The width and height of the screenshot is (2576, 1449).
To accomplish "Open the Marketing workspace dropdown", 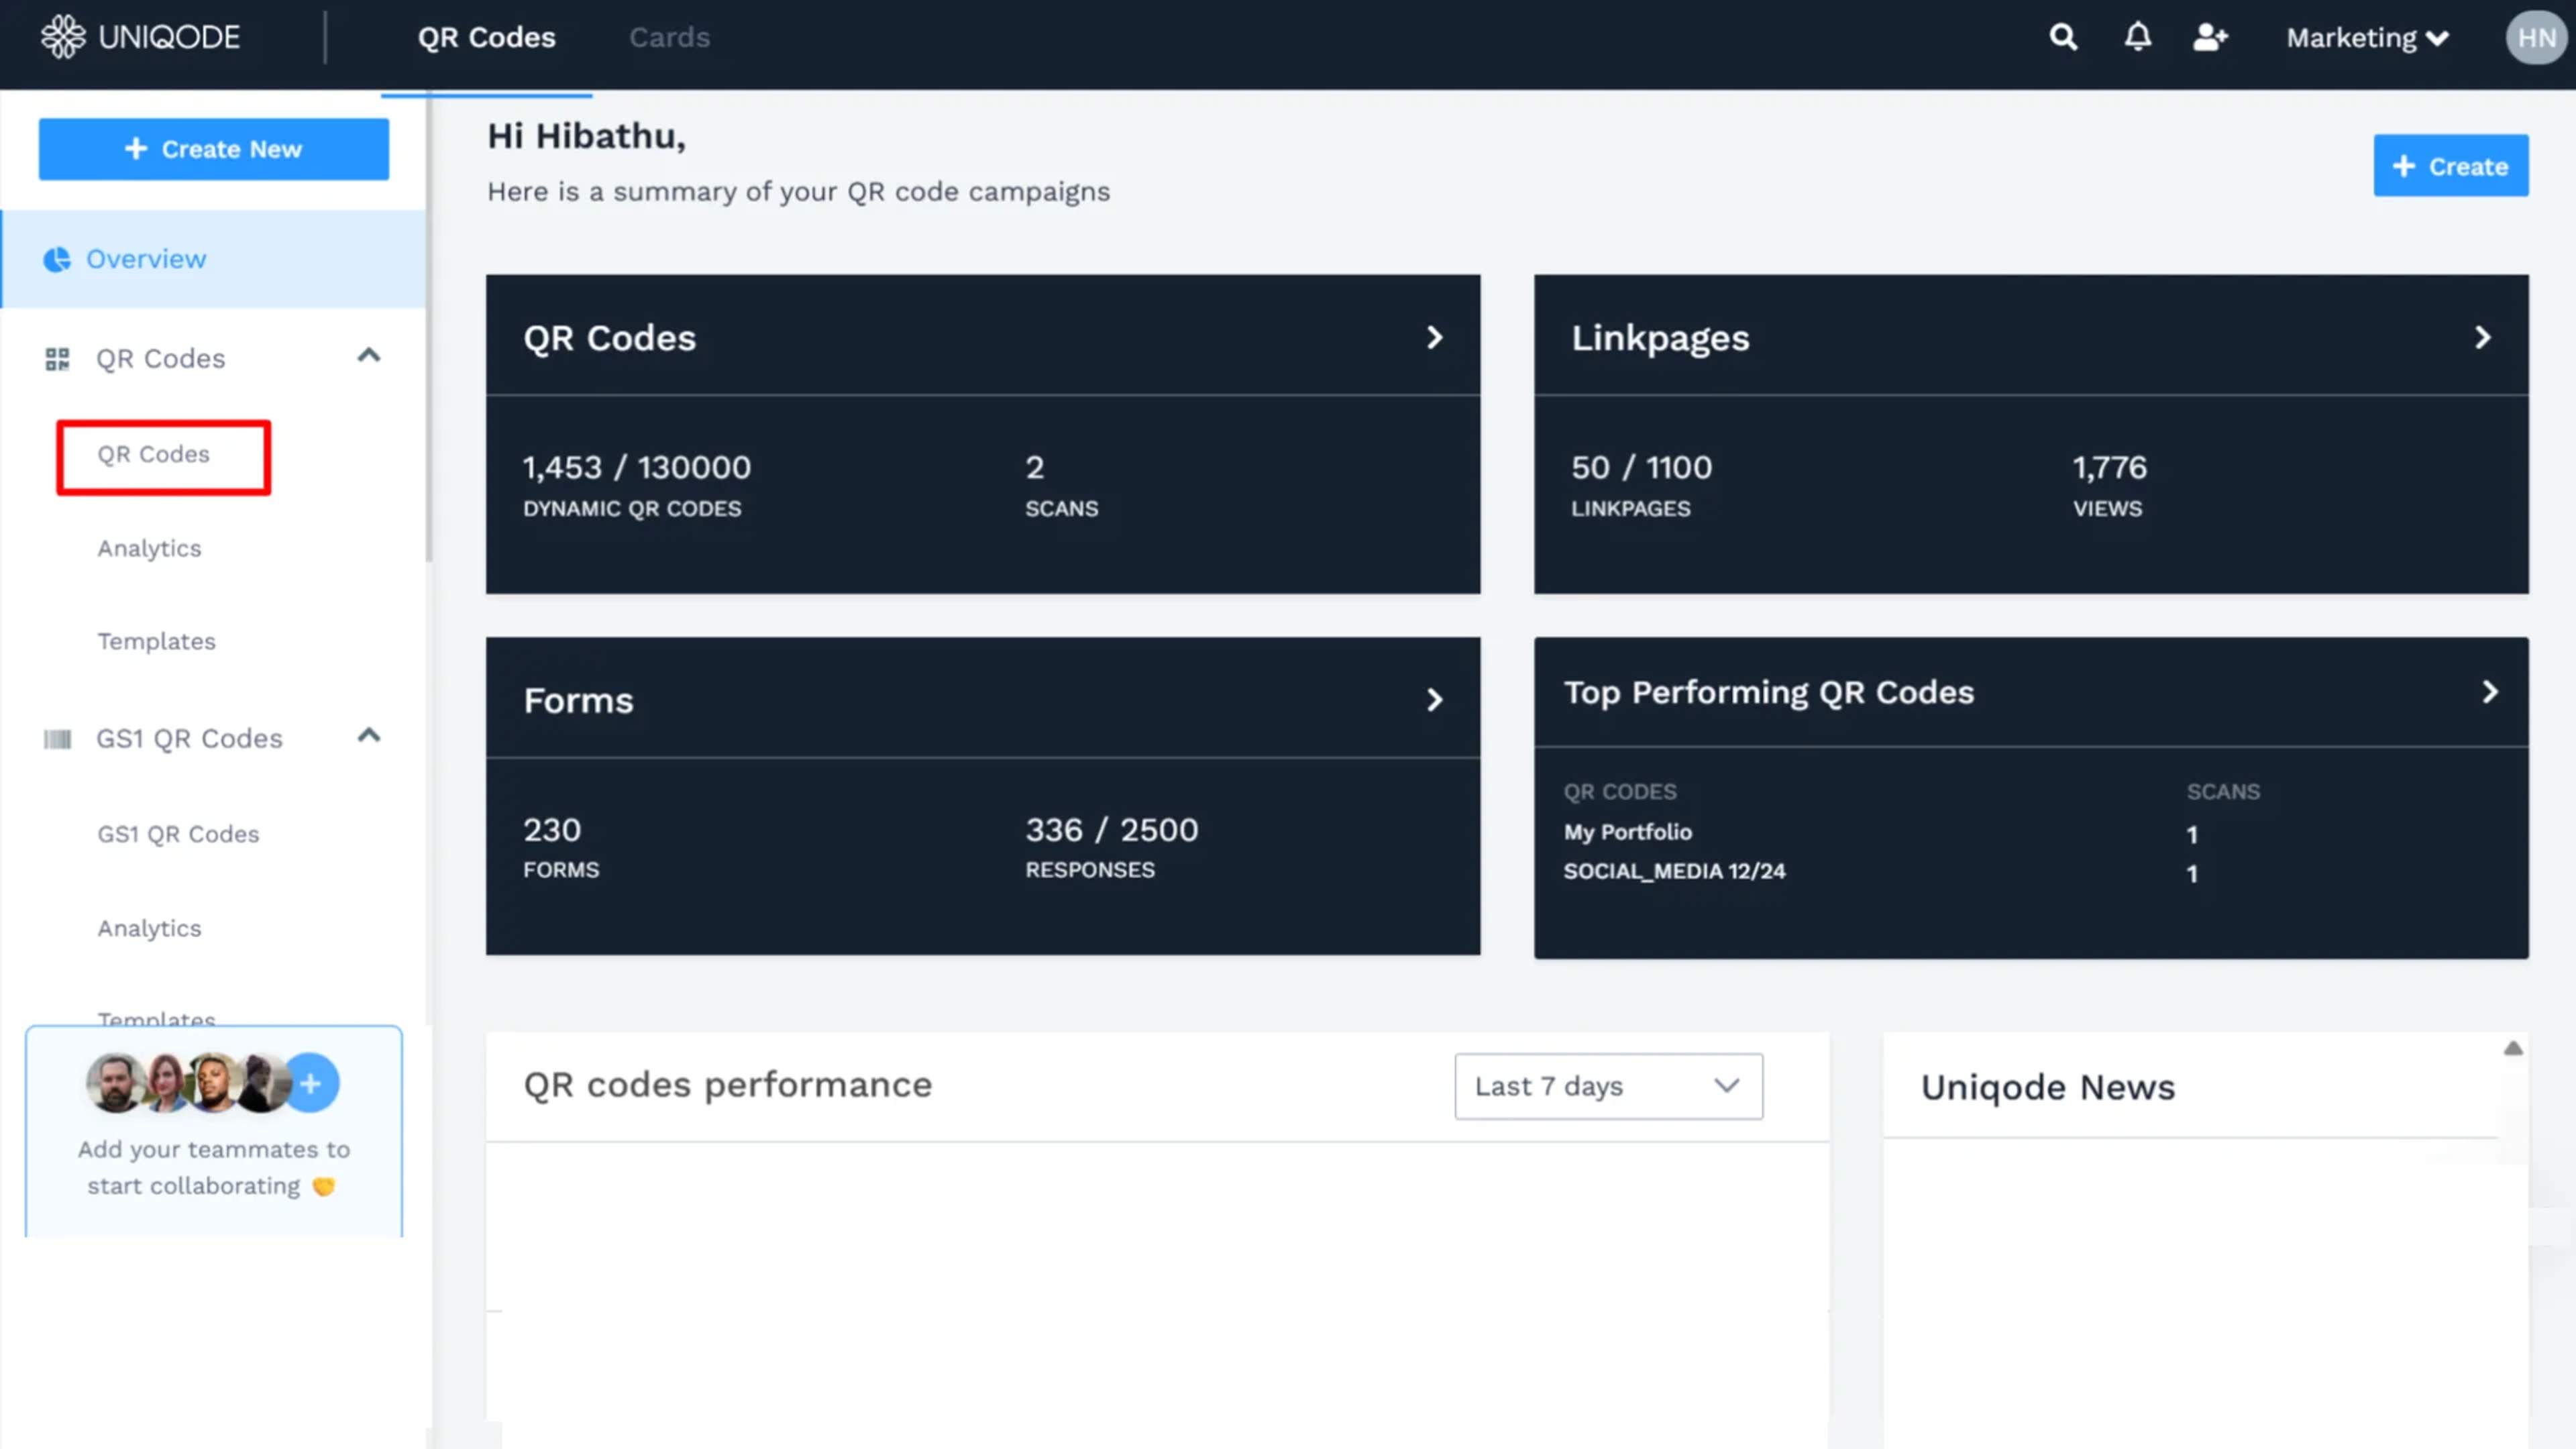I will coord(2367,38).
